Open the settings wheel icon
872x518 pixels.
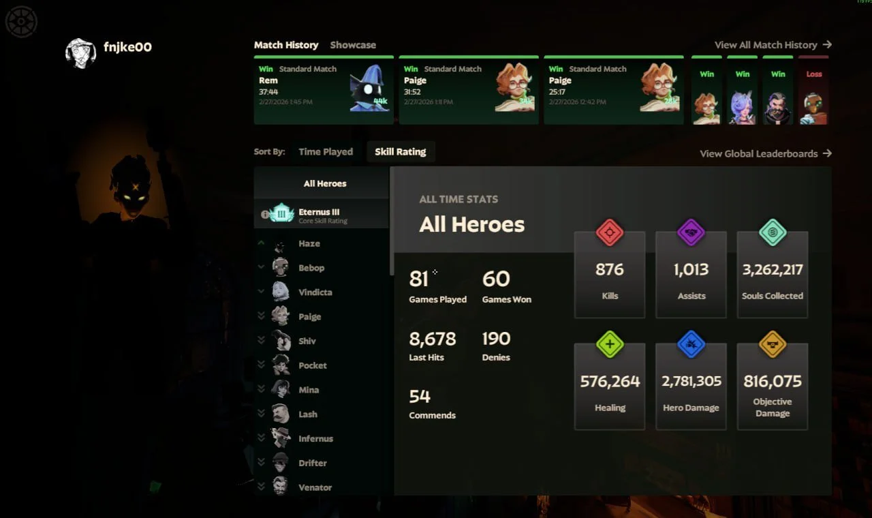click(21, 22)
